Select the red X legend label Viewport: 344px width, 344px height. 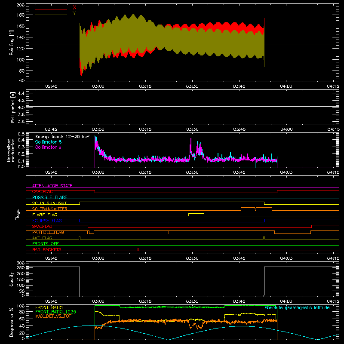[74, 7]
